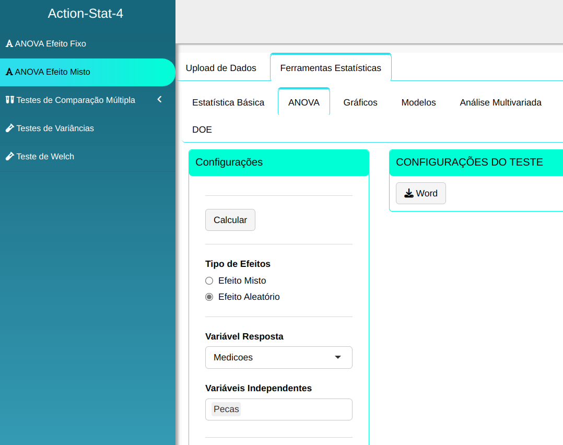
Task: Click the eraser icon beside Teste de Welch
Action: (x=9, y=157)
